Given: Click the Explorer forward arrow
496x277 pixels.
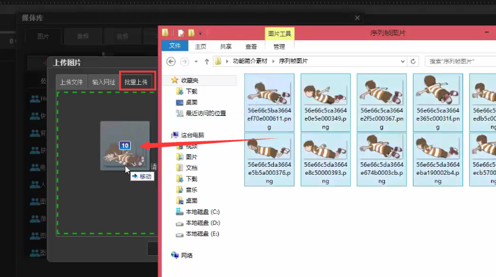Looking at the screenshot, I should point(184,61).
